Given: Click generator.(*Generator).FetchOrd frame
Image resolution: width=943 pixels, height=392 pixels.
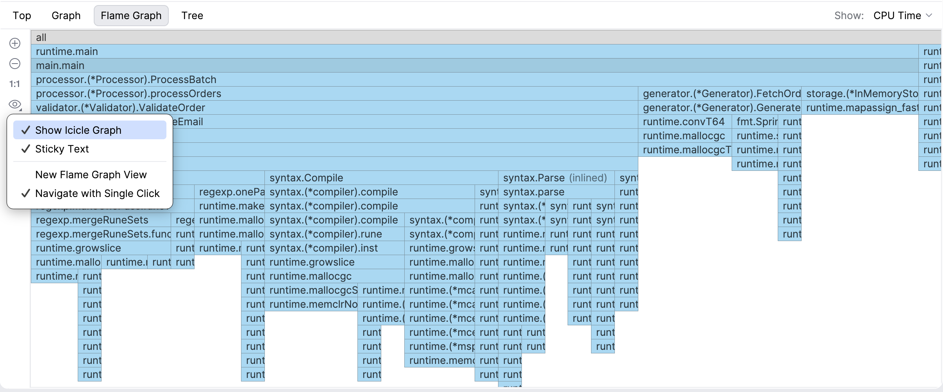Looking at the screenshot, I should pyautogui.click(x=720, y=94).
